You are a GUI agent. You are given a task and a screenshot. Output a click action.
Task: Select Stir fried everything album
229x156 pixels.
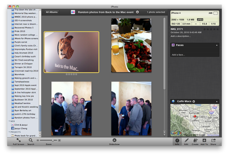coord(24,60)
